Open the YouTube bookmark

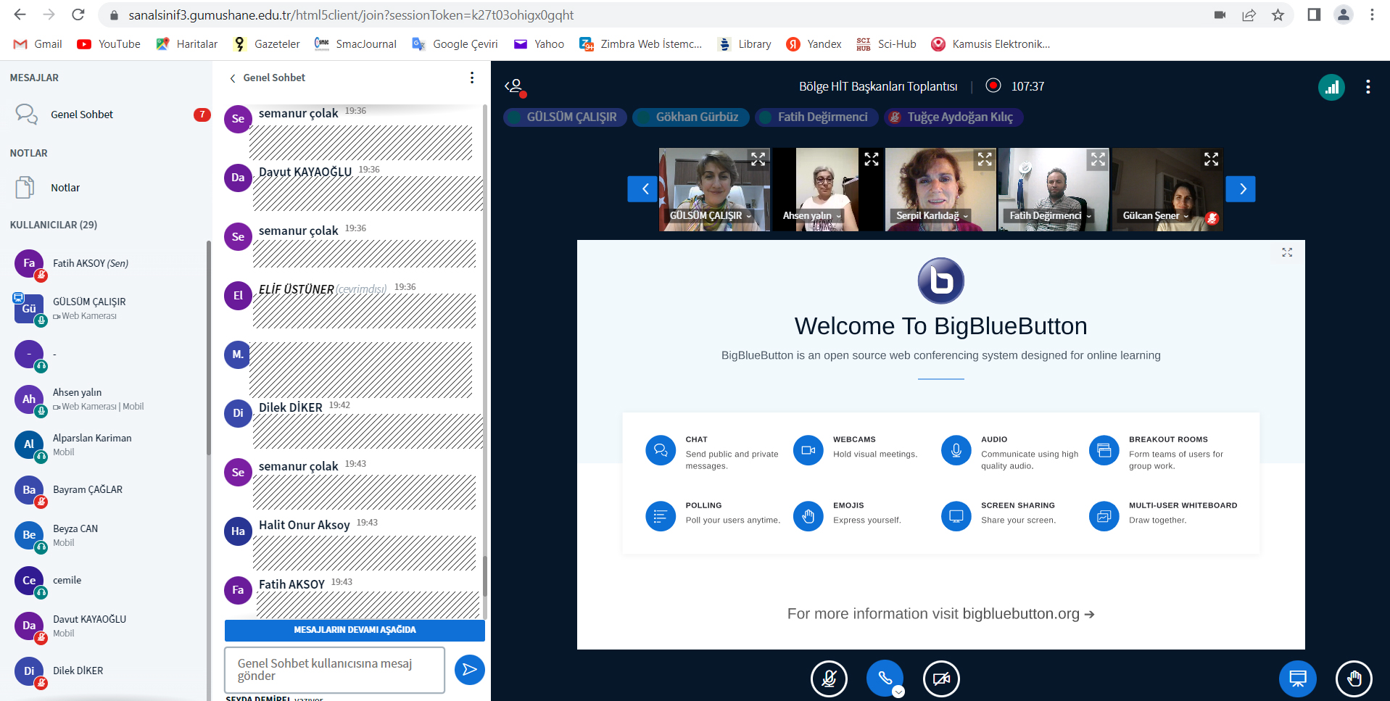click(109, 44)
